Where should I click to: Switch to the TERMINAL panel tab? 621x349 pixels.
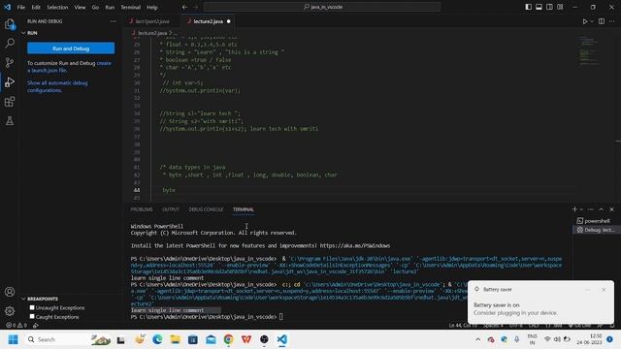coord(244,209)
